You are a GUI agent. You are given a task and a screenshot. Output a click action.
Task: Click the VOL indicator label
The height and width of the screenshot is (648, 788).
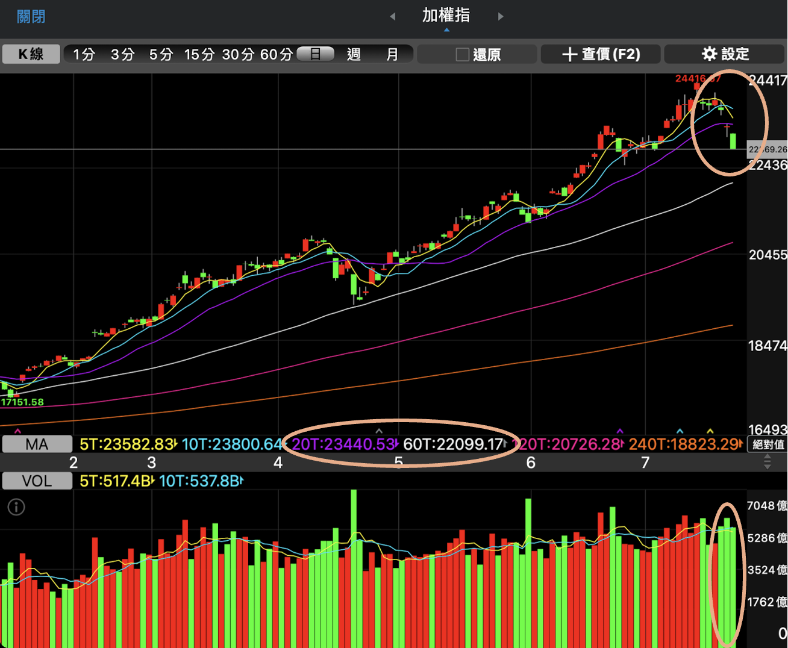coord(37,481)
